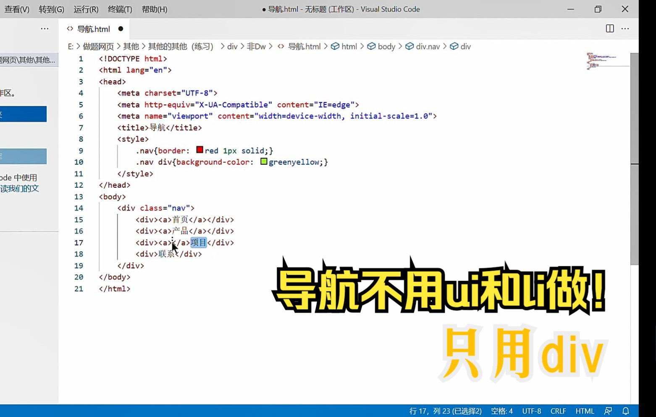The image size is (656, 417).
Task: Click the feedback icon in status bar
Action: [608, 411]
